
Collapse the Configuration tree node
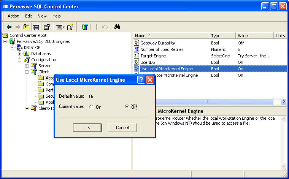coord(19,60)
